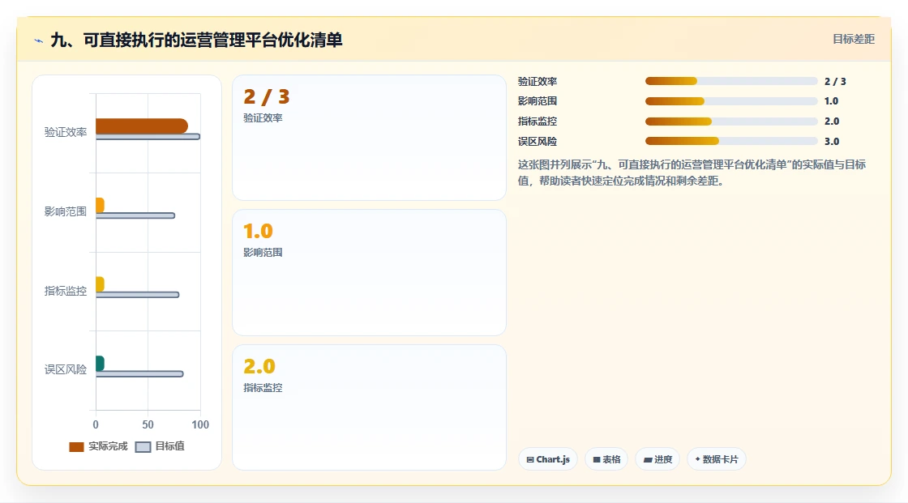908x503 pixels.
Task: Click the 2.0 value on data card
Action: coord(259,366)
